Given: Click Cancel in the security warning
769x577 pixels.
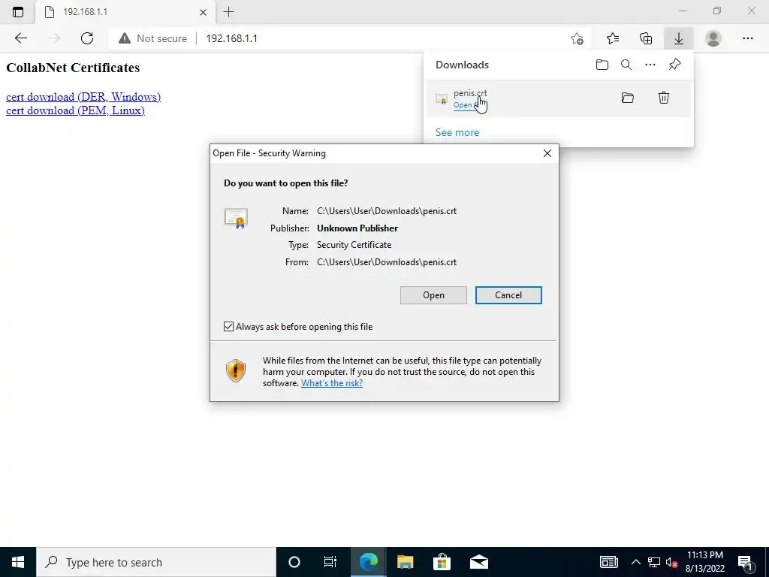Looking at the screenshot, I should click(508, 295).
